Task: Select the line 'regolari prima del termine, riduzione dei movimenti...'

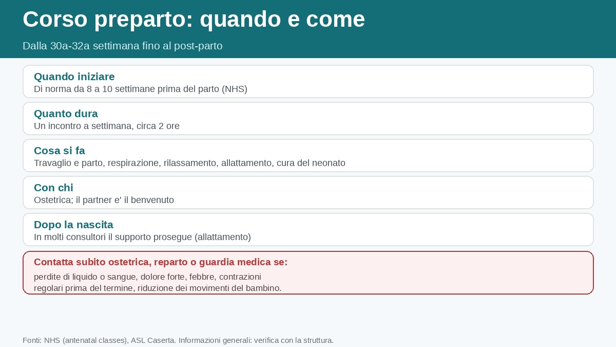Action: [x=158, y=288]
